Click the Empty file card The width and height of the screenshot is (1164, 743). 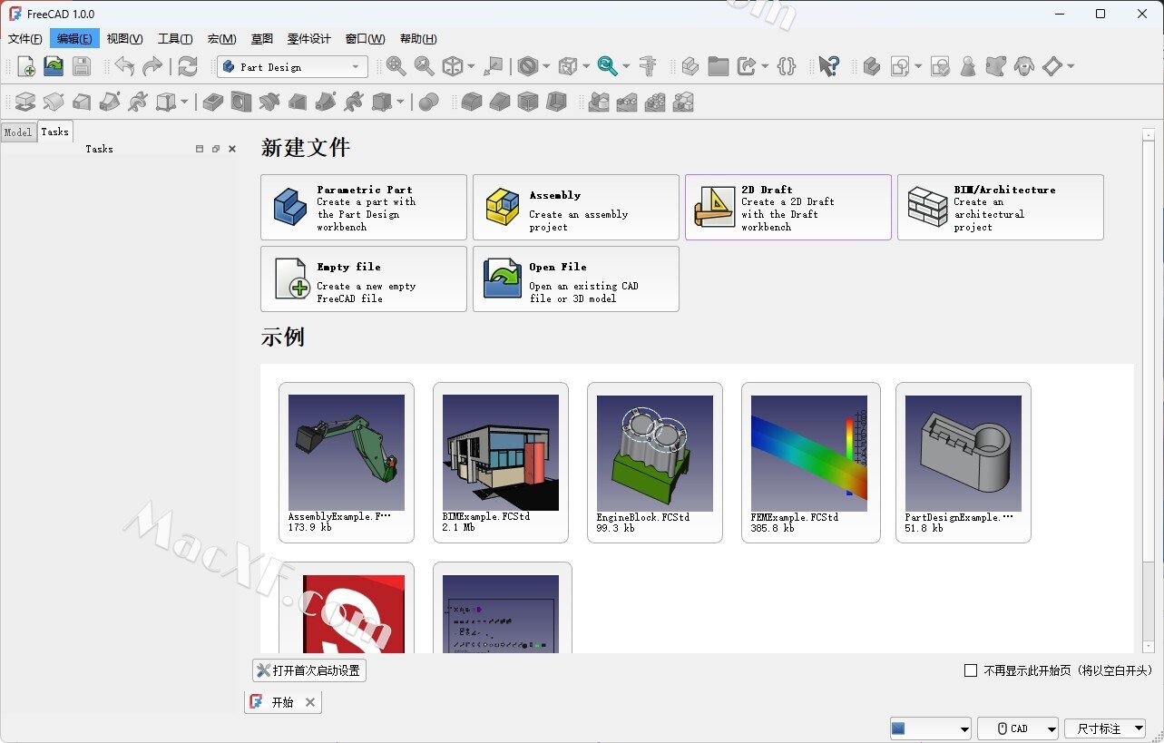coord(364,279)
